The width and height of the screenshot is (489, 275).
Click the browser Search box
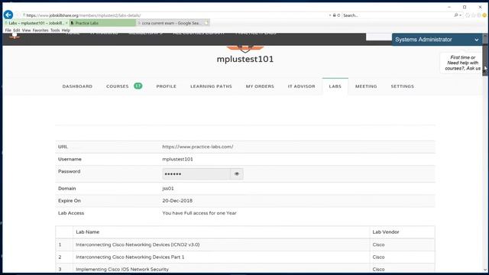point(397,15)
